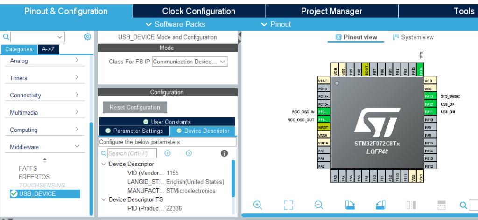Switch to System view

click(x=413, y=37)
